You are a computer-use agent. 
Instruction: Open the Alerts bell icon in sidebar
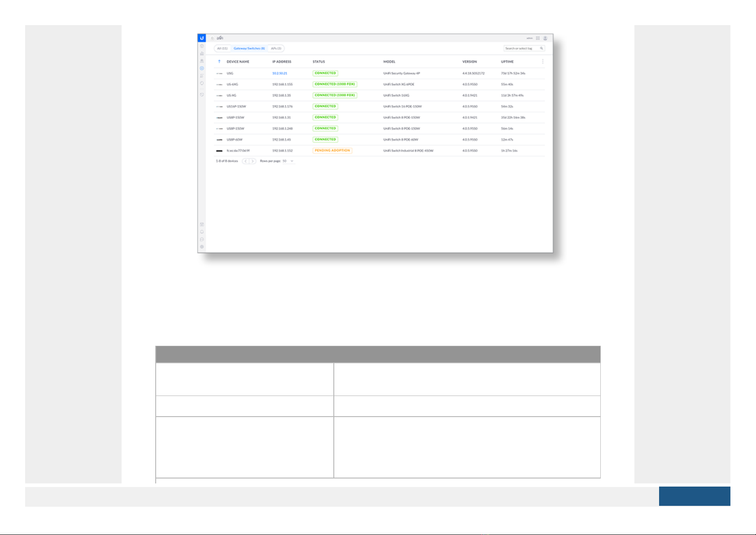click(202, 232)
